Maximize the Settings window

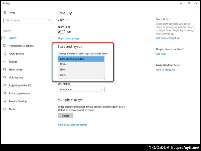pos(189,3)
